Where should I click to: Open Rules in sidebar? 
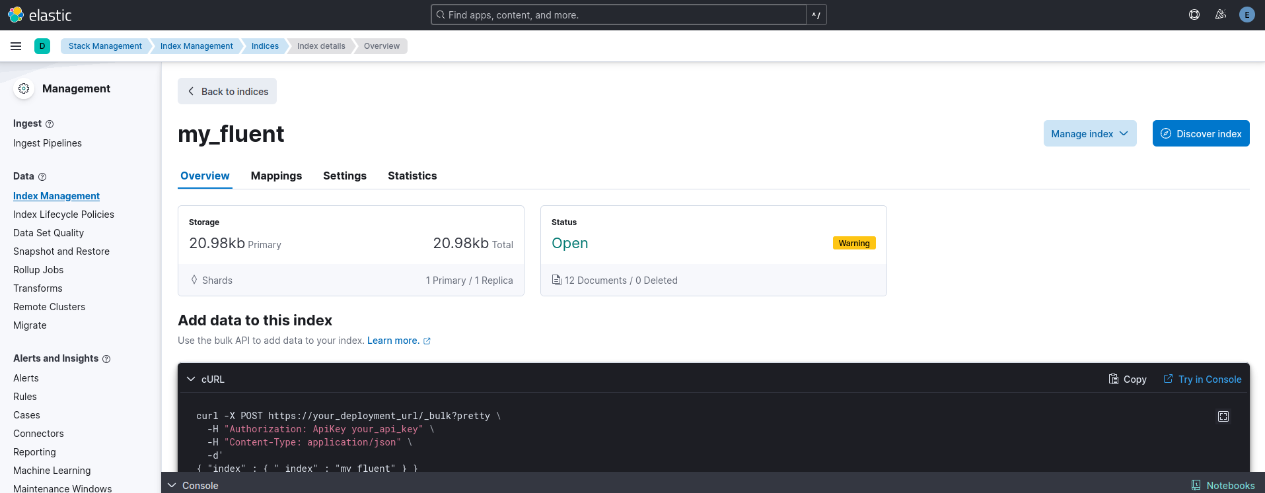coord(25,397)
